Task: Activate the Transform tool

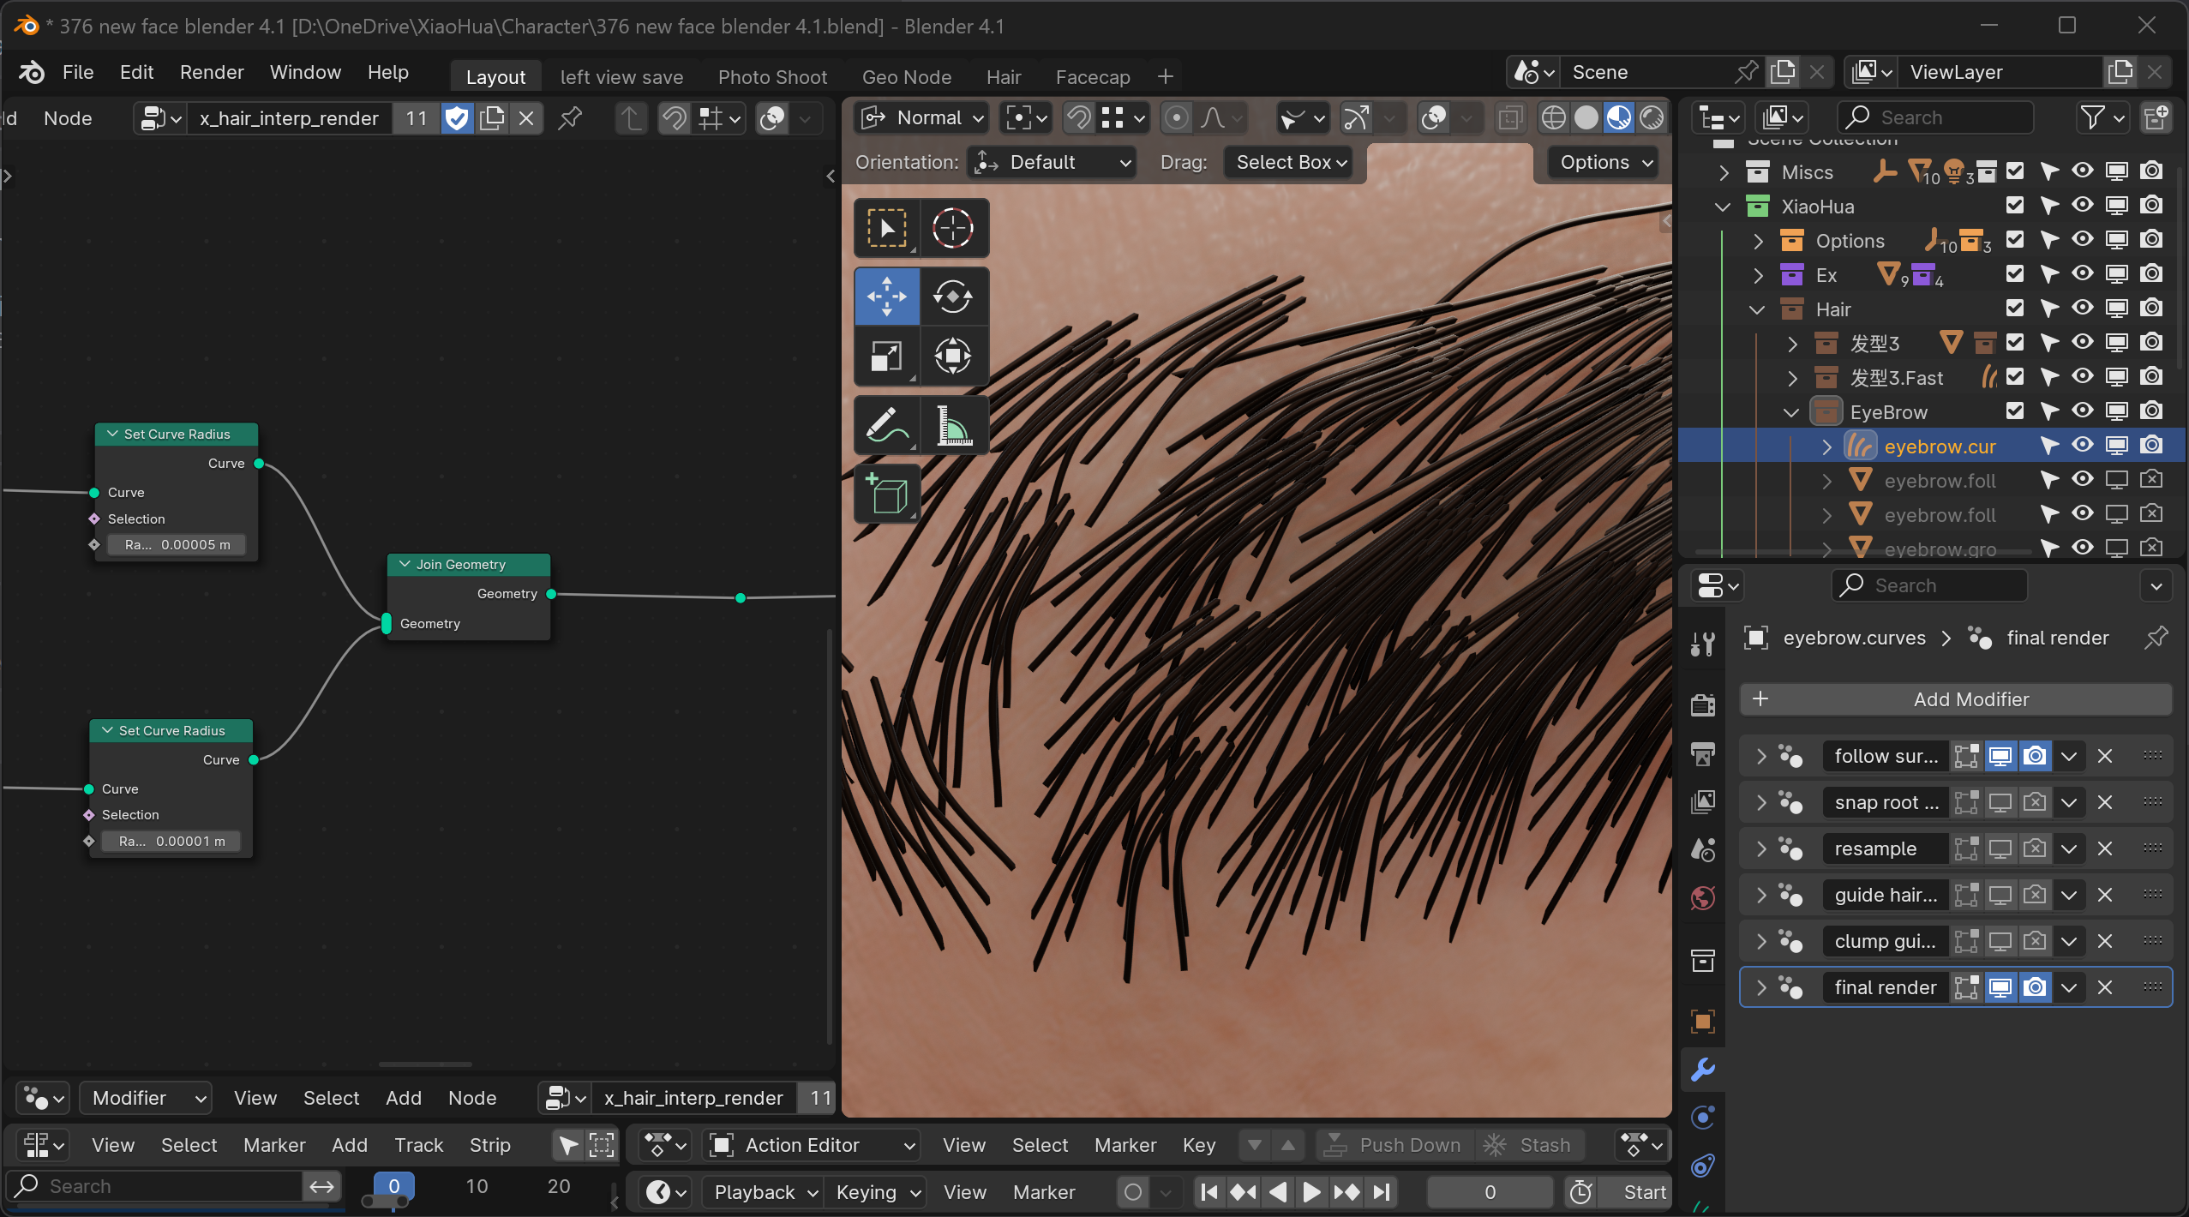Action: 953,356
